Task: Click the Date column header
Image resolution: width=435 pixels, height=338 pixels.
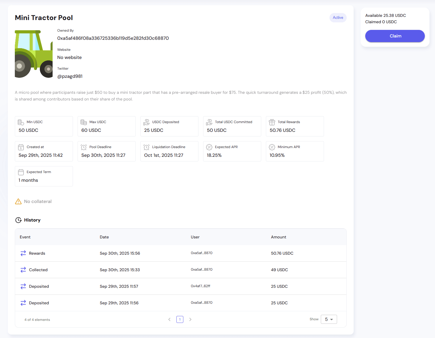Action: pos(104,237)
